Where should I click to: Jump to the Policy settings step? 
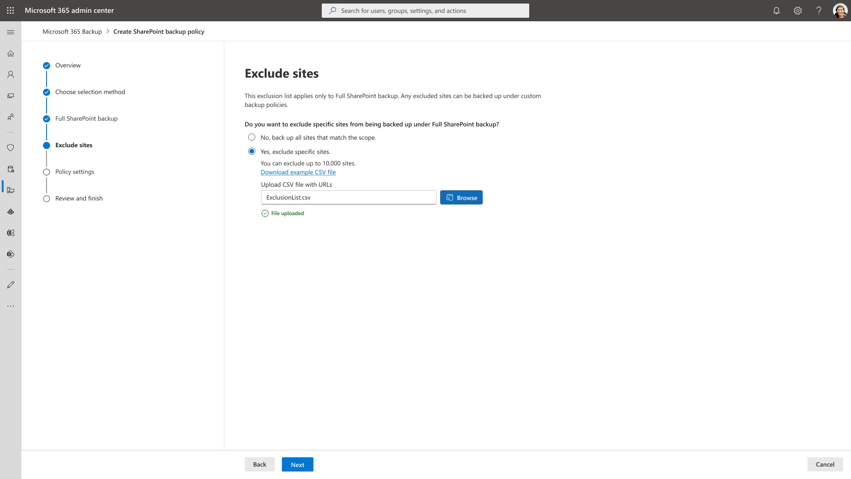[74, 172]
